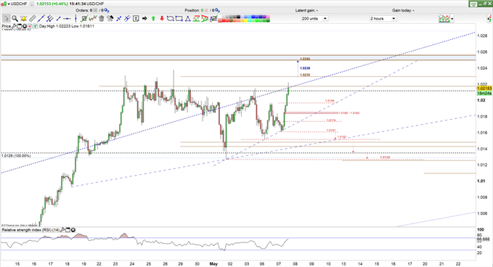Place a red down arrow marker

pos(162,19)
